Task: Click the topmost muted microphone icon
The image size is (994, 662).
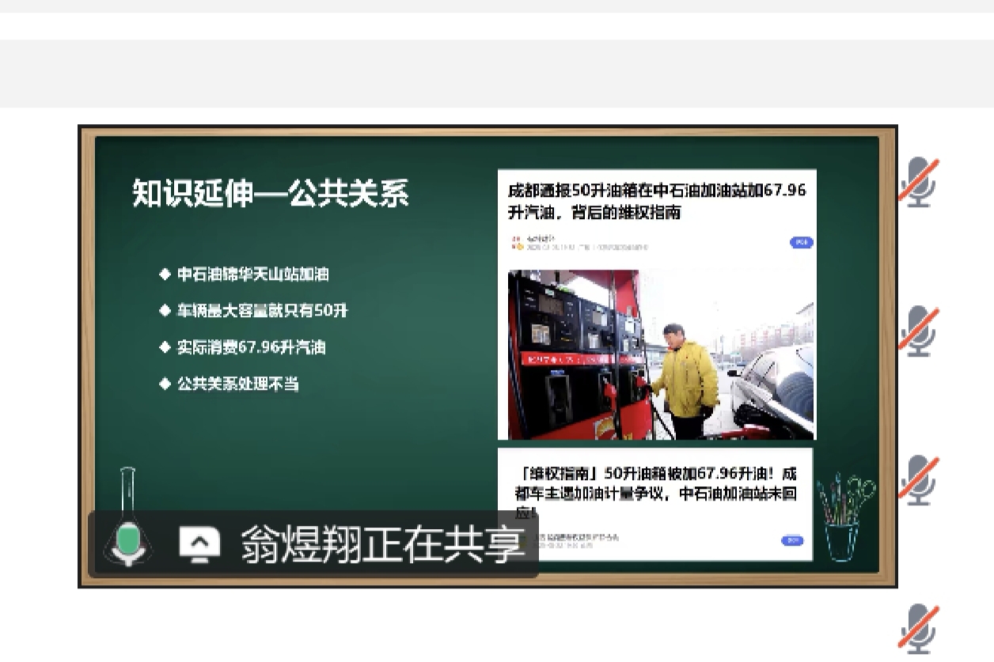Action: (918, 183)
